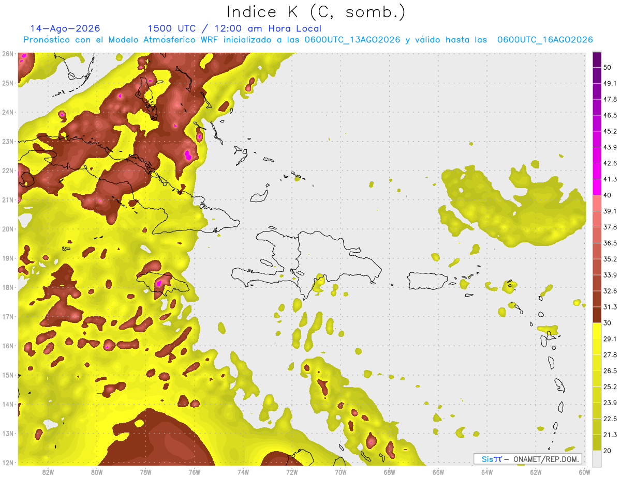Click the "16N" latitude label
621x479 pixels.
pos(8,346)
